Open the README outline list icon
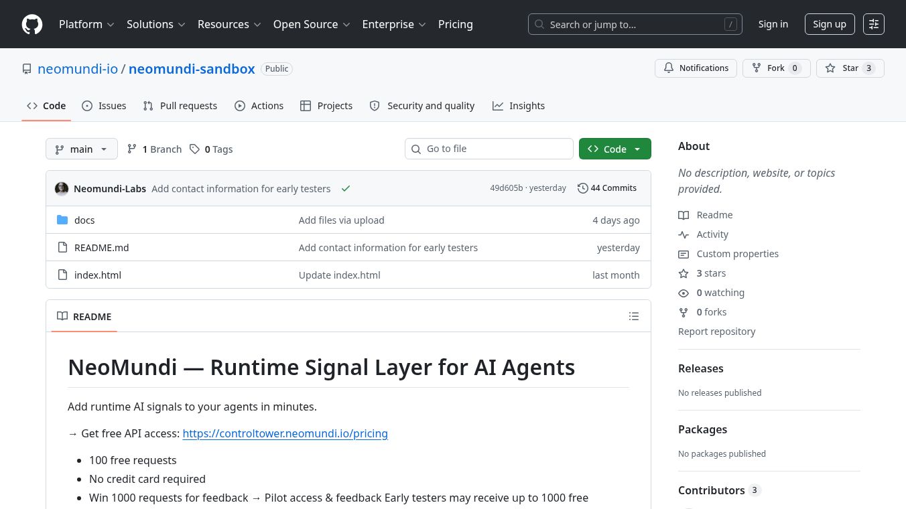The height and width of the screenshot is (509, 906). [x=634, y=316]
